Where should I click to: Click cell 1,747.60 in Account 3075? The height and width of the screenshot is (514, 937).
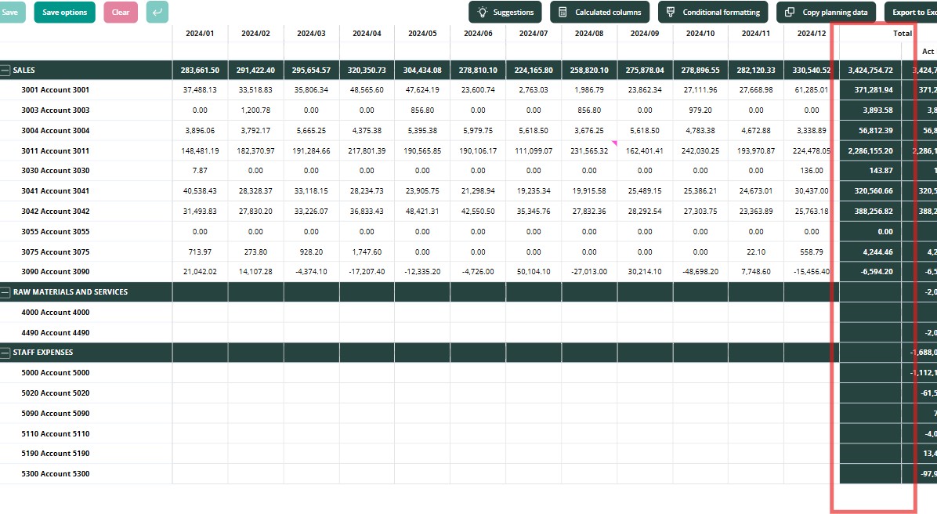367,252
